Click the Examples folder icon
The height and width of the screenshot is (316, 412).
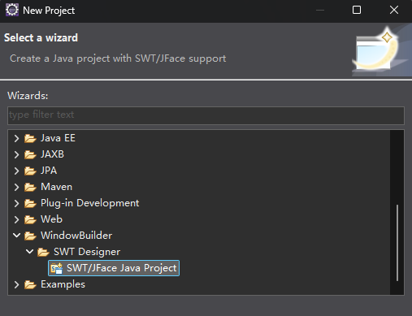click(30, 284)
